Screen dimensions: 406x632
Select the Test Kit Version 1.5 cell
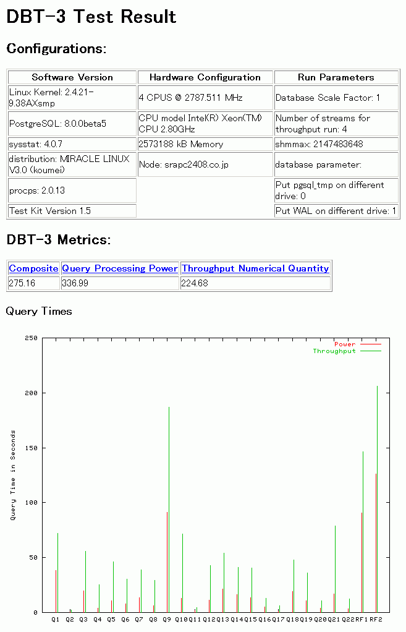(x=50, y=211)
